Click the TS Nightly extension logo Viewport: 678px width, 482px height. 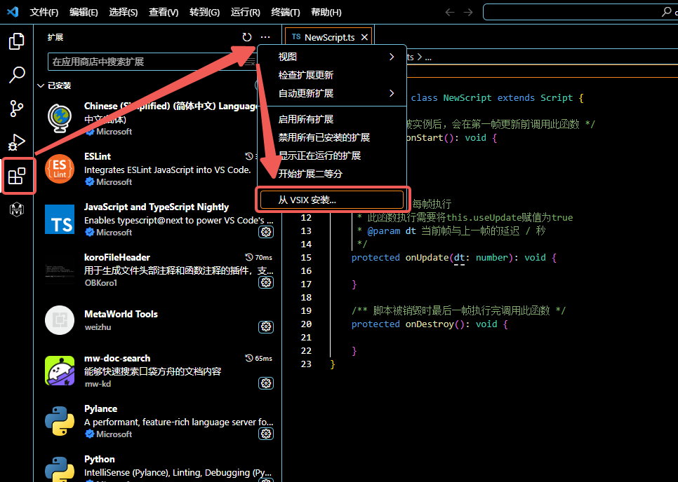[x=60, y=219]
